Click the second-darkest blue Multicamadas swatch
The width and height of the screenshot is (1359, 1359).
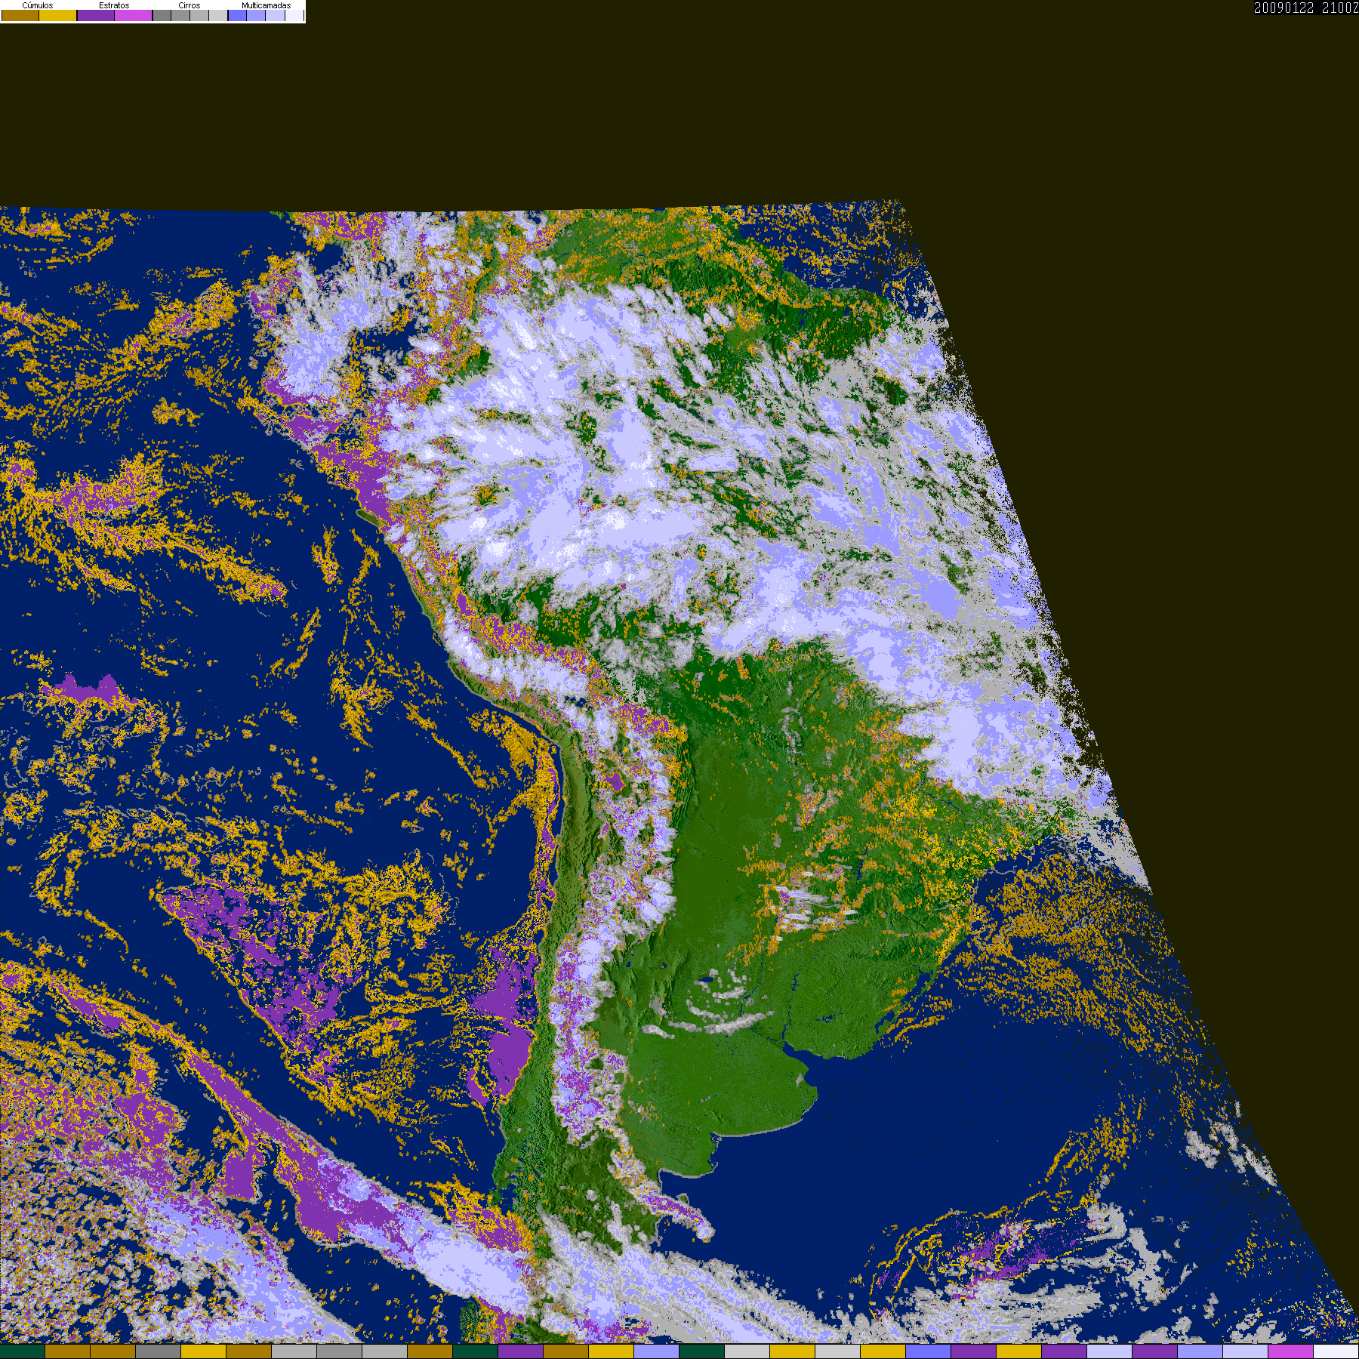256,15
